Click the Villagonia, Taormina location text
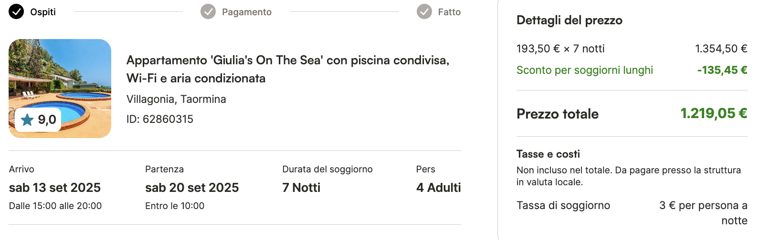760x240 pixels. pyautogui.click(x=176, y=99)
